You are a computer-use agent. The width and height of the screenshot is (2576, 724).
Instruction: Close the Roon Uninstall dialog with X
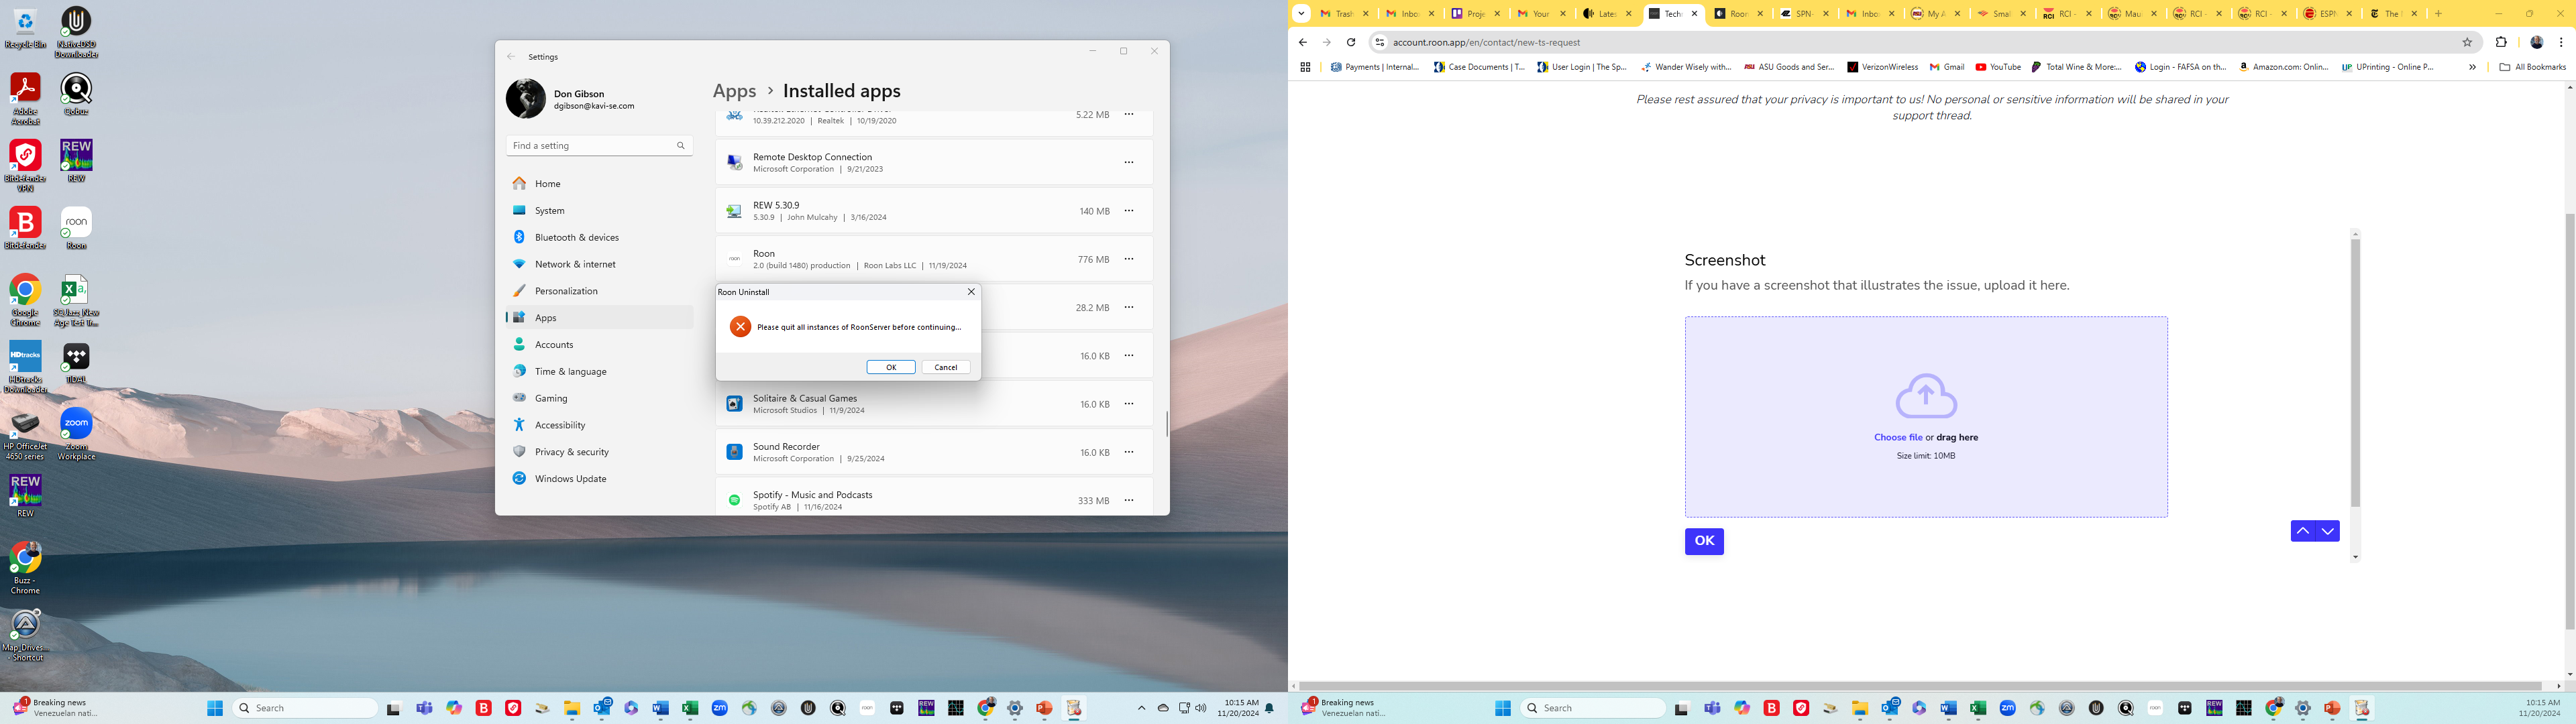(970, 292)
